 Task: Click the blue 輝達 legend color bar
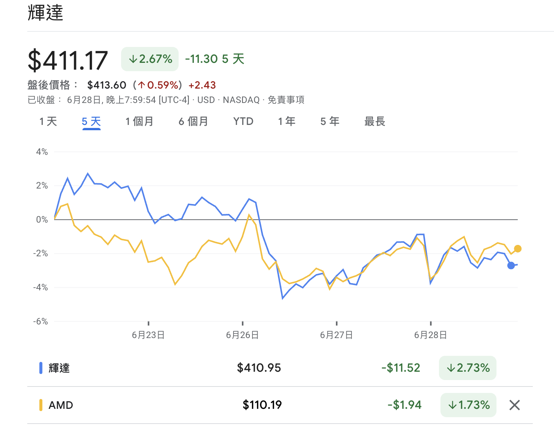point(41,368)
